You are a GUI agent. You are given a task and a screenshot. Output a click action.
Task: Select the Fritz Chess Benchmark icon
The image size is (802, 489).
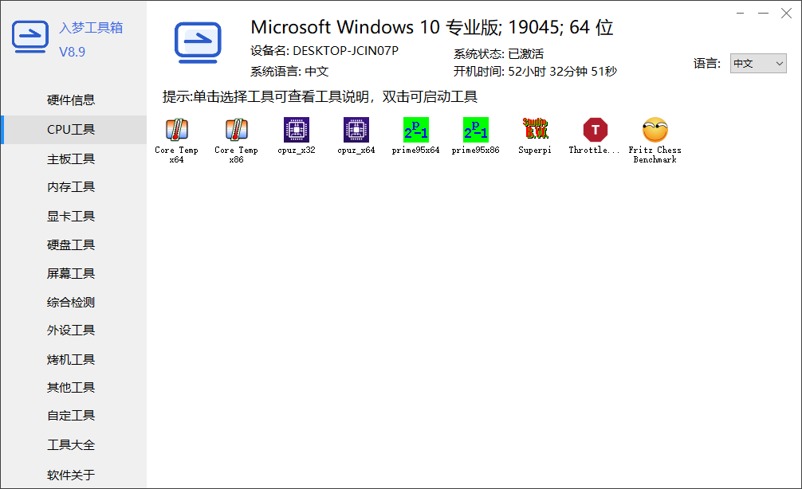point(655,130)
